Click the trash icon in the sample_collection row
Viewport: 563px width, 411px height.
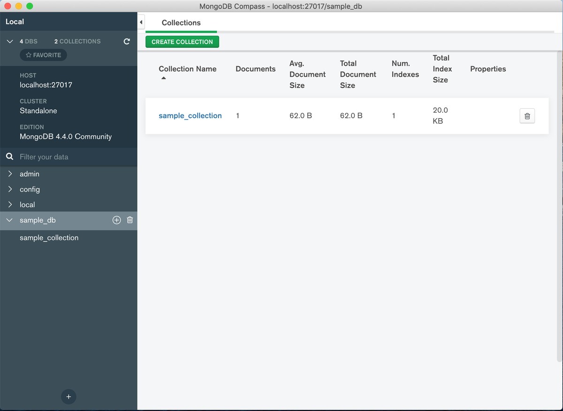527,116
